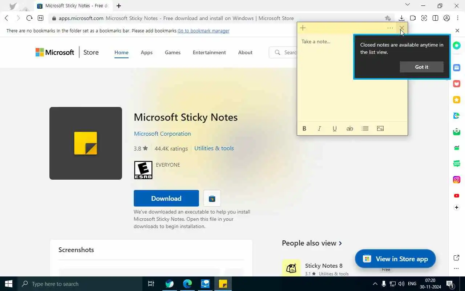Image resolution: width=465 pixels, height=291 pixels.
Task: Open the Store home link
Action: tap(91, 52)
